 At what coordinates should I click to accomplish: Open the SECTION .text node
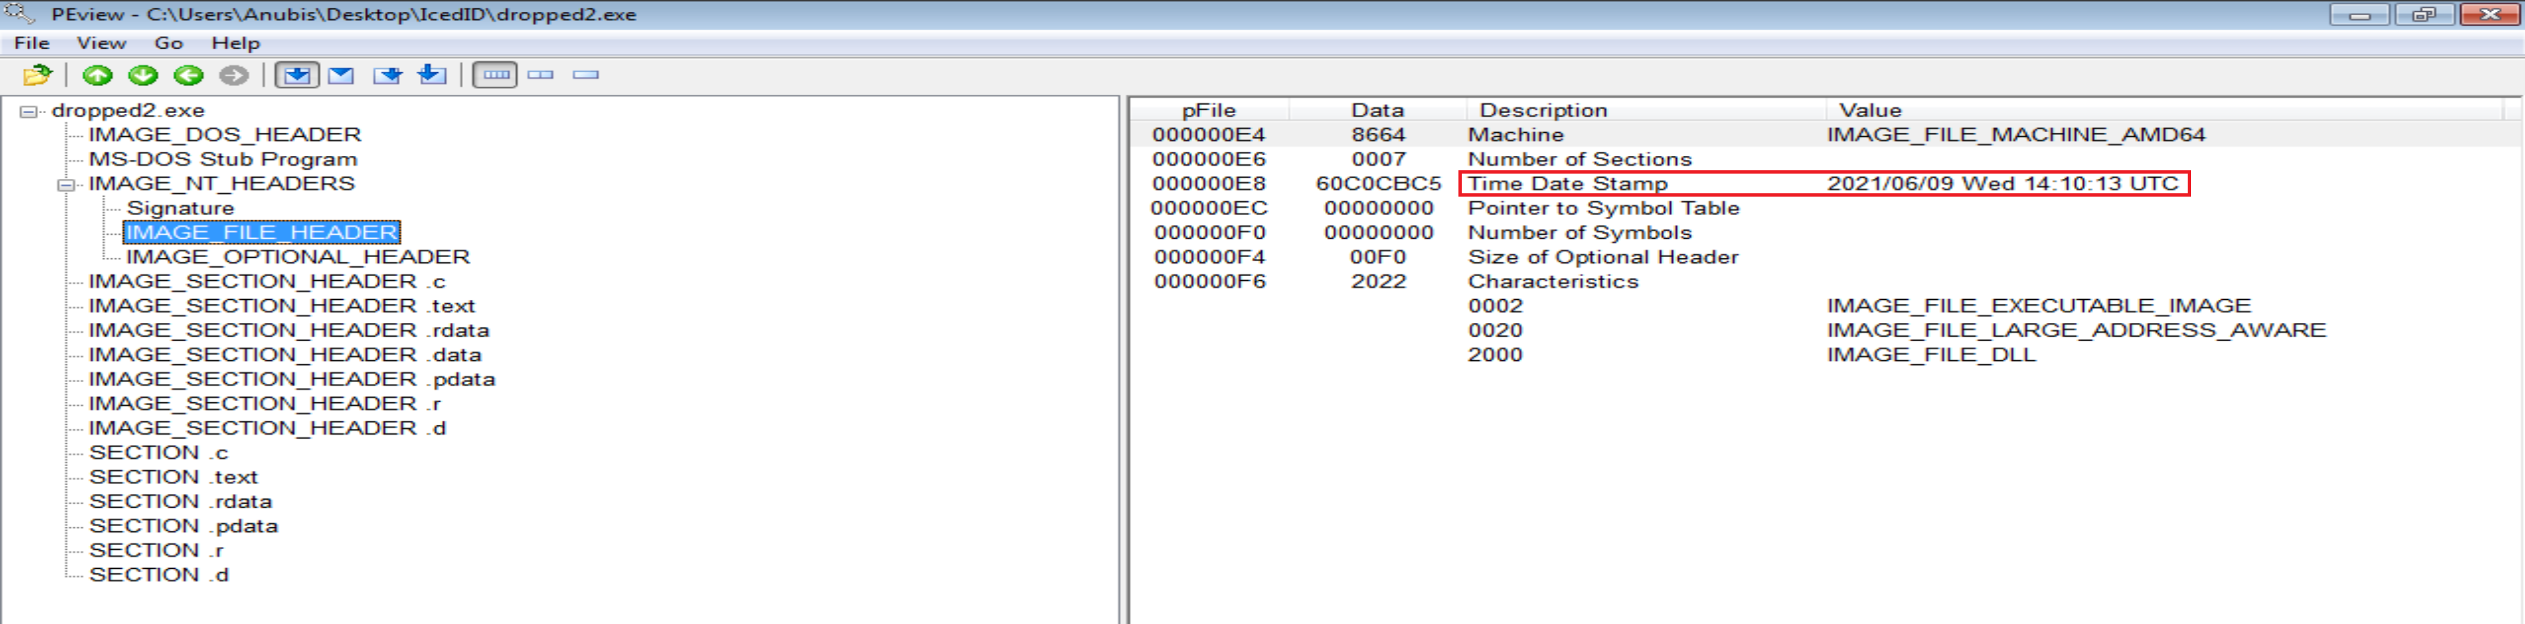pos(174,477)
